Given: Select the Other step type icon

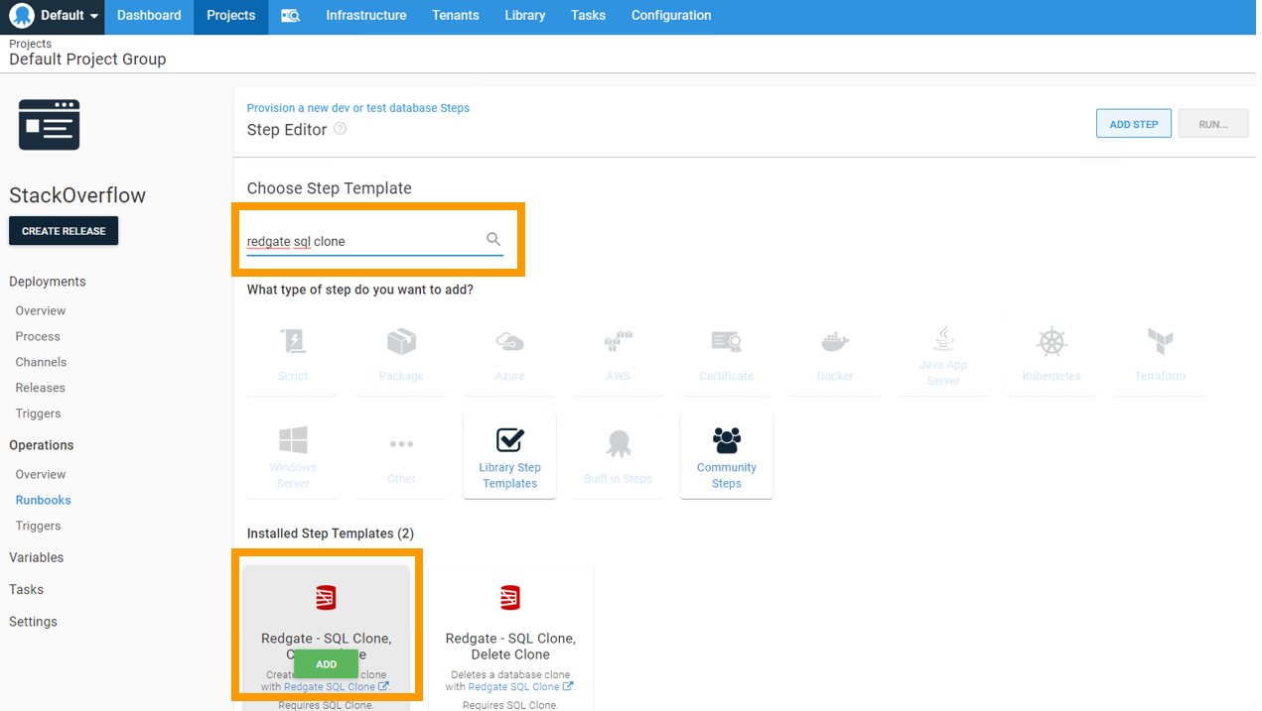Looking at the screenshot, I should click(401, 454).
